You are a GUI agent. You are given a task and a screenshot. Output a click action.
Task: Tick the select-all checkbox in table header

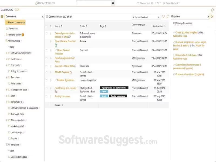point(46,26)
